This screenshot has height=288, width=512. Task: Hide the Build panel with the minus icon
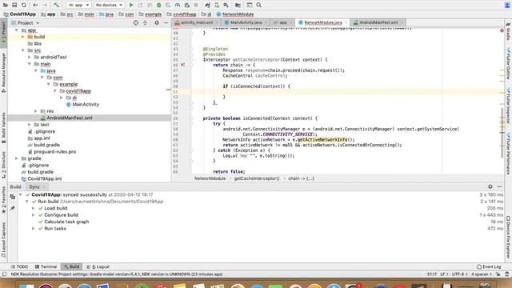coord(499,186)
